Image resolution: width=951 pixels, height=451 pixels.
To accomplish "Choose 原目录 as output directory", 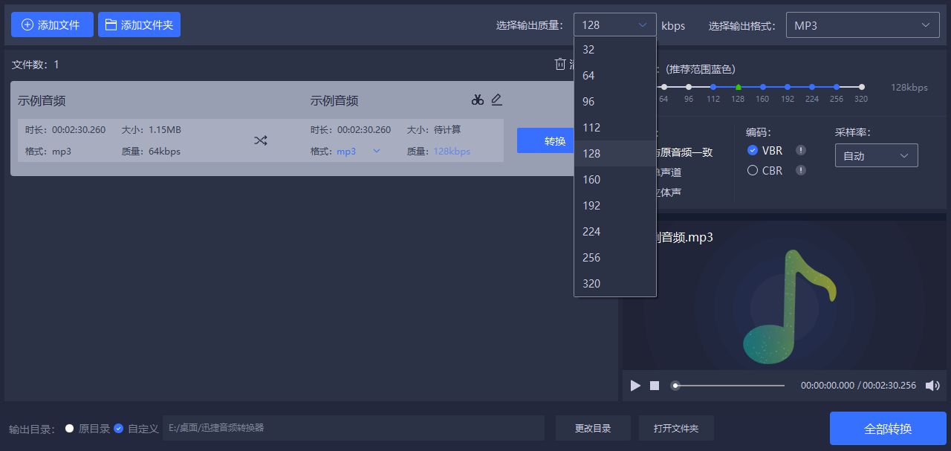I will [70, 428].
